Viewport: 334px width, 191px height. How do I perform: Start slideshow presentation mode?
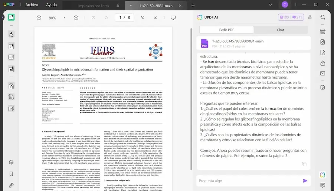coord(173,18)
